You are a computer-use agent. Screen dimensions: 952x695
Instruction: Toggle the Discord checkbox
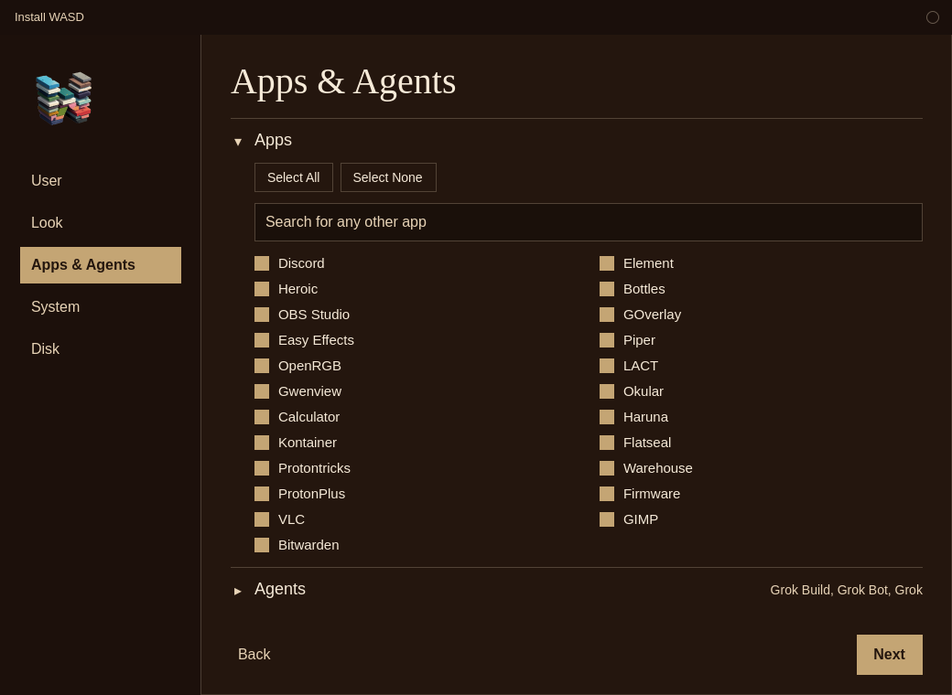(x=262, y=263)
